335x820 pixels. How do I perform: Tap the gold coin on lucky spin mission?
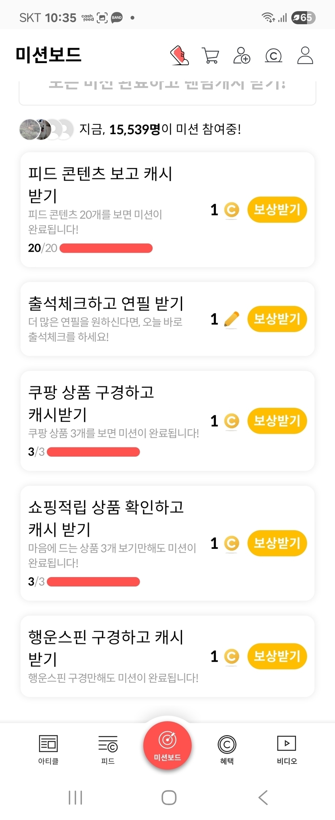pos(232,656)
